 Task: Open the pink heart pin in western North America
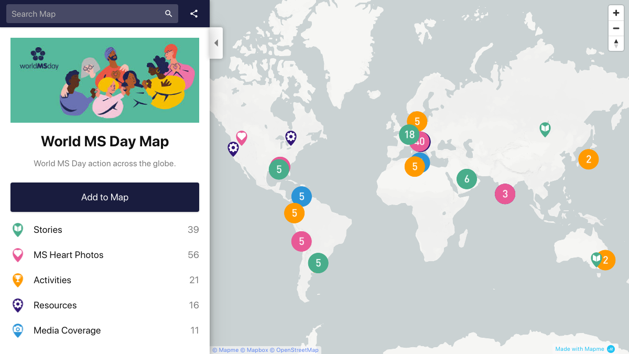pyautogui.click(x=242, y=137)
